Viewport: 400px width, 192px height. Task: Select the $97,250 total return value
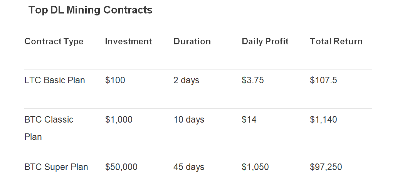coord(326,167)
